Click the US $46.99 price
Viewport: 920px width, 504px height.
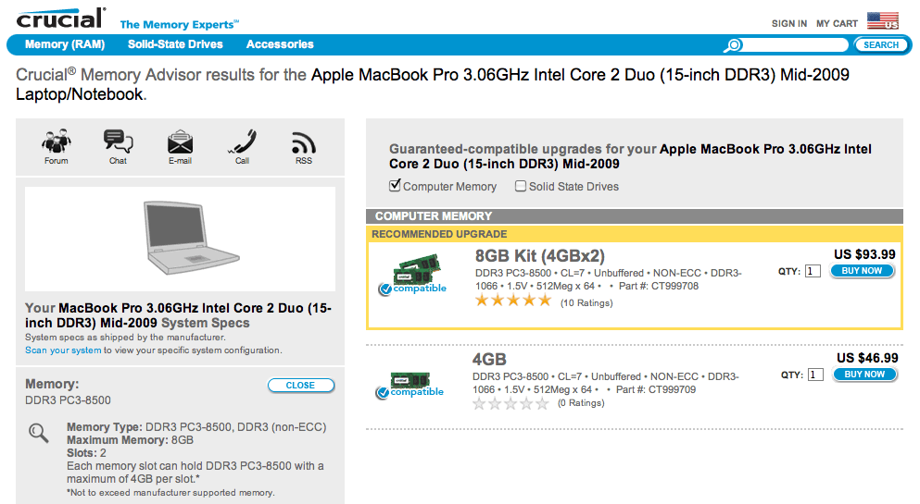[867, 358]
